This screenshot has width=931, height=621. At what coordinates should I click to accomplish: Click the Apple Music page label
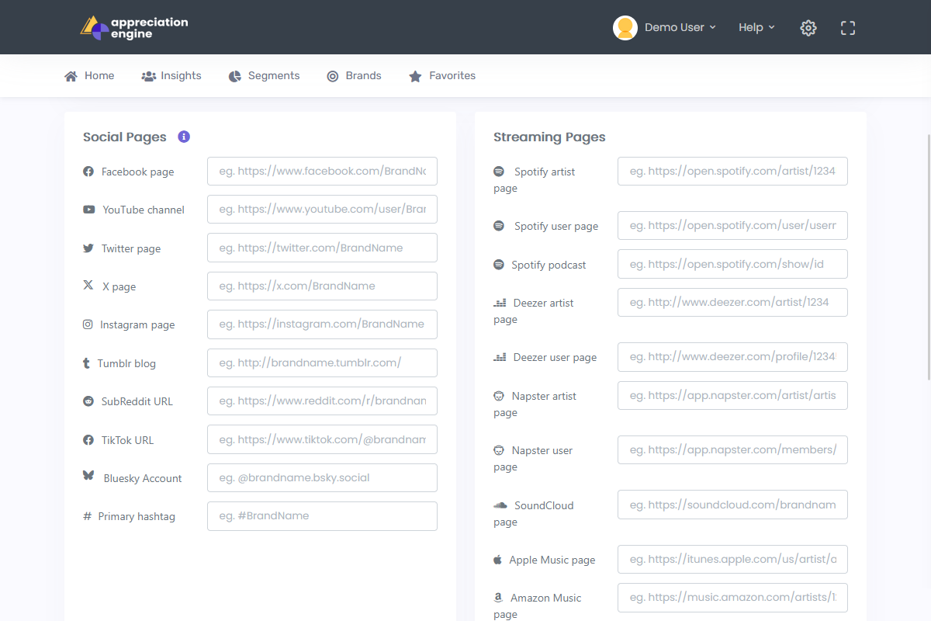(x=552, y=560)
